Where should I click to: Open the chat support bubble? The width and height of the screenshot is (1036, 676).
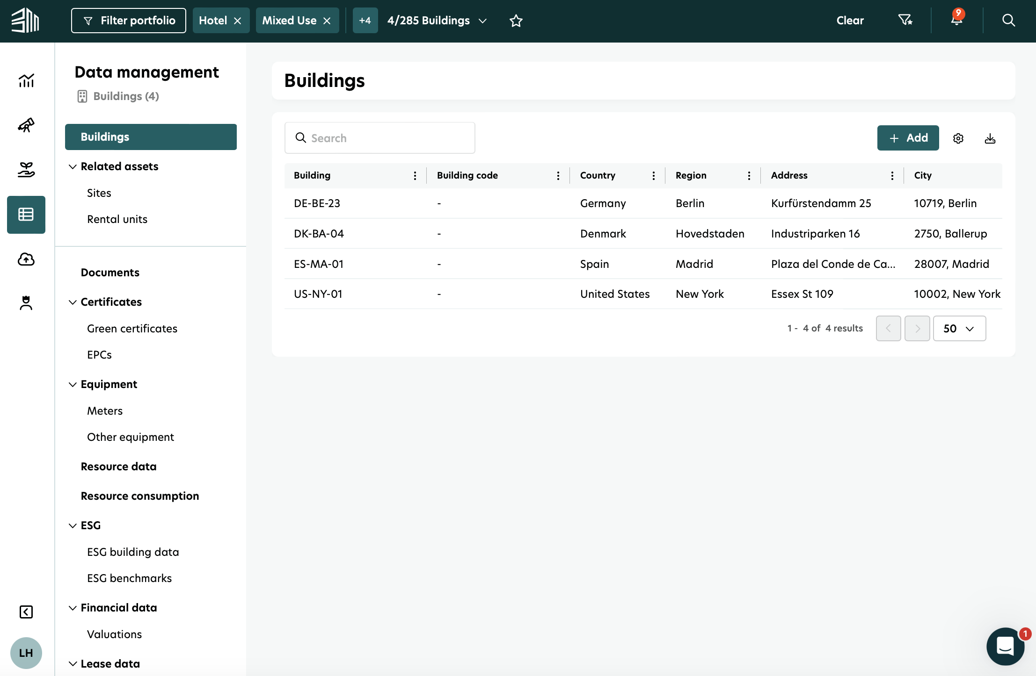pyautogui.click(x=1005, y=646)
